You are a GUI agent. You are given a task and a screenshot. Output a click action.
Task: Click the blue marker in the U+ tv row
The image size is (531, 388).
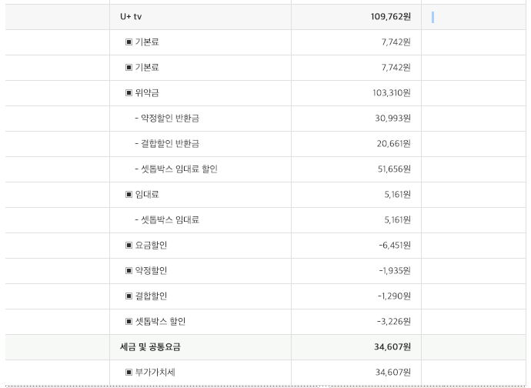[x=433, y=17]
